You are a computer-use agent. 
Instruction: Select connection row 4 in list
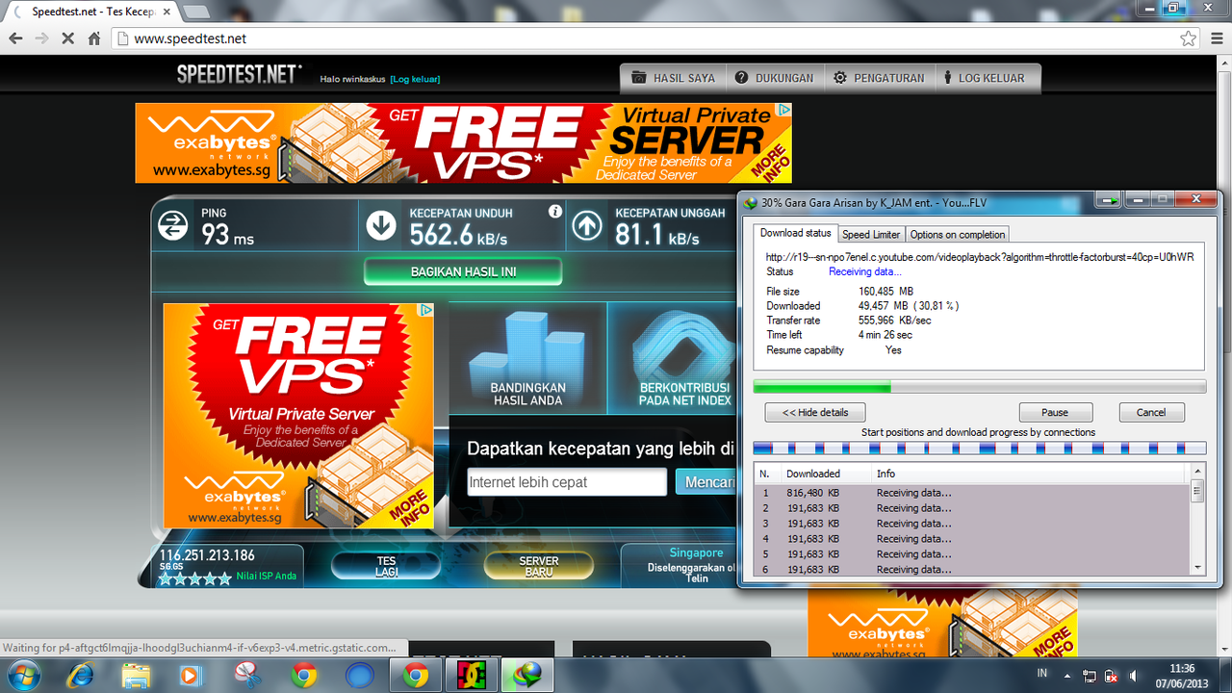971,539
